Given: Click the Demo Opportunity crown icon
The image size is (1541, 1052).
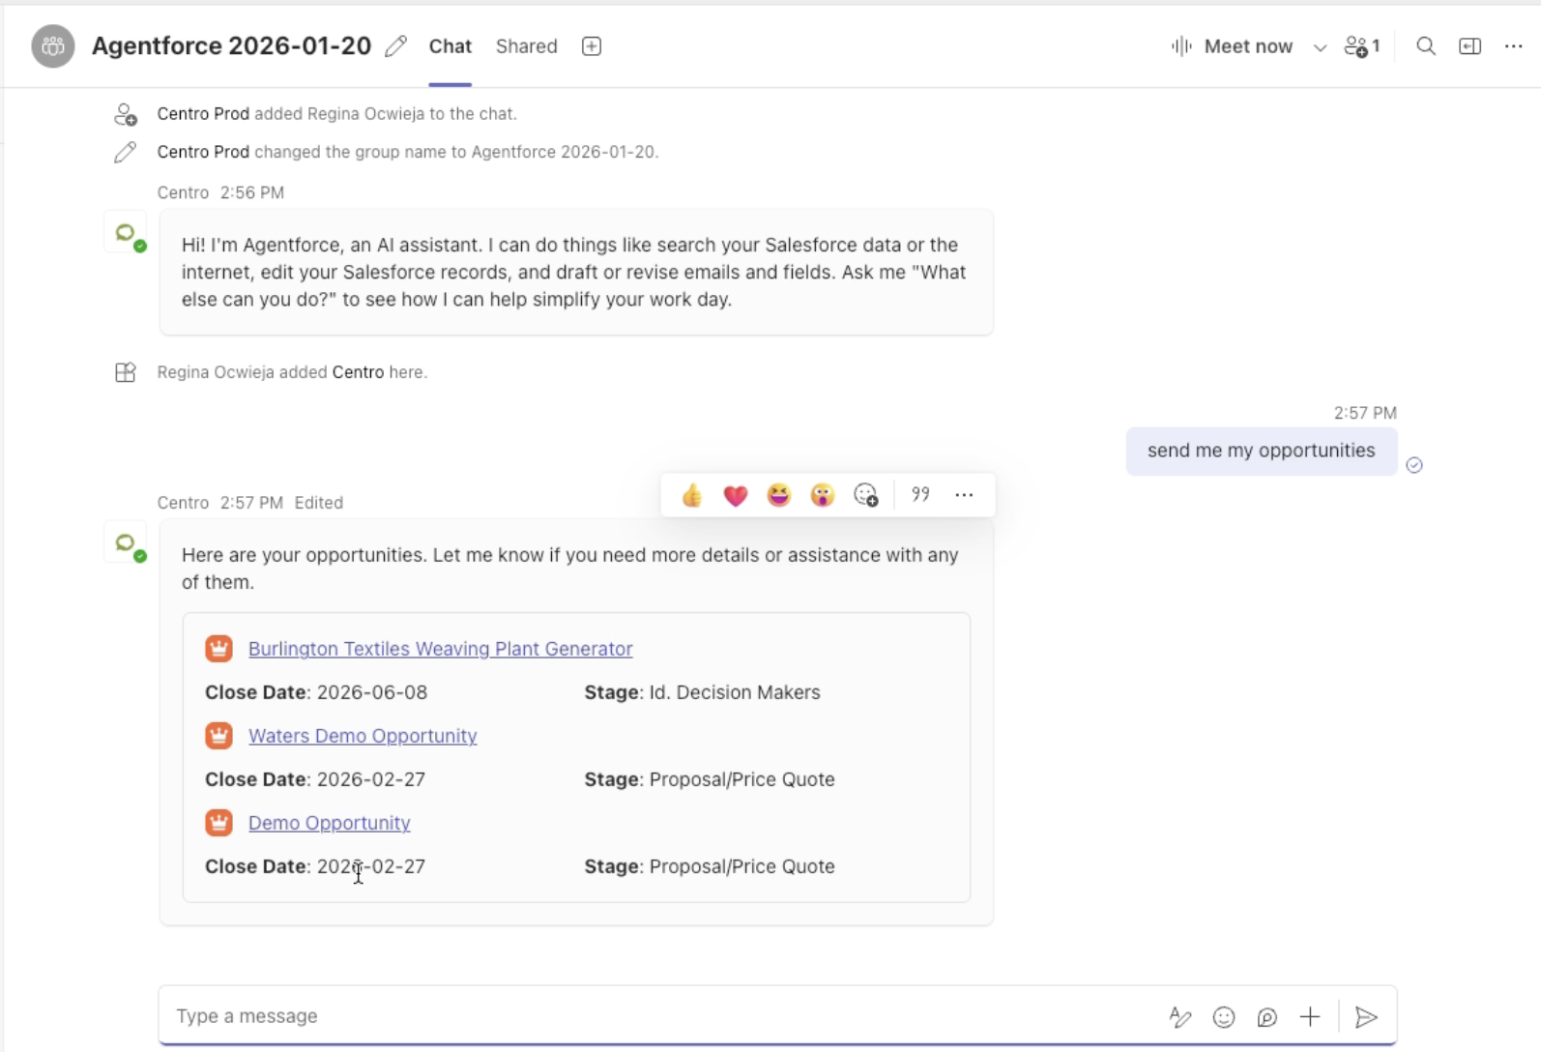Looking at the screenshot, I should [219, 823].
